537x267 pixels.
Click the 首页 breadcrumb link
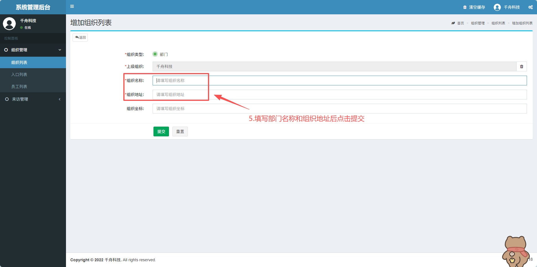(x=460, y=23)
